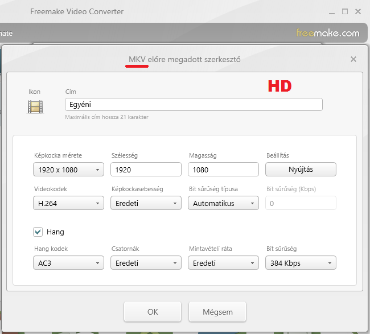Open the 384 Kbps bitrate dropdown
The height and width of the screenshot is (334, 370).
pyautogui.click(x=301, y=263)
